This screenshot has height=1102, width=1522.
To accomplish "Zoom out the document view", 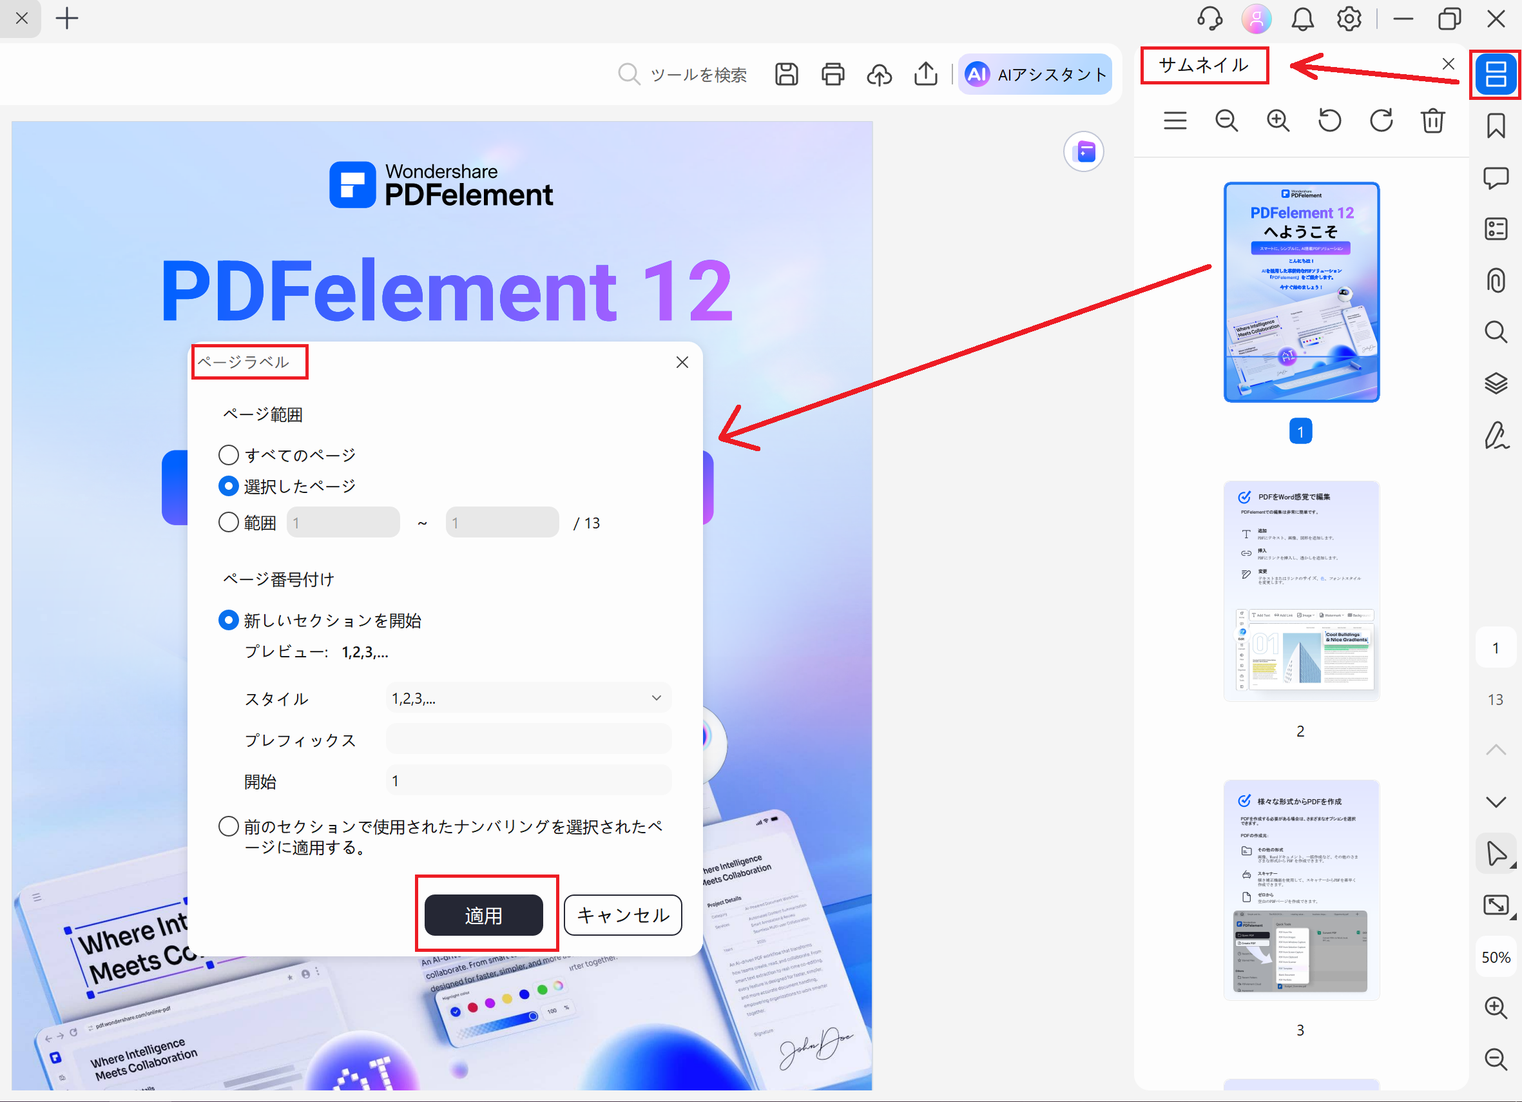I will (x=1496, y=1059).
